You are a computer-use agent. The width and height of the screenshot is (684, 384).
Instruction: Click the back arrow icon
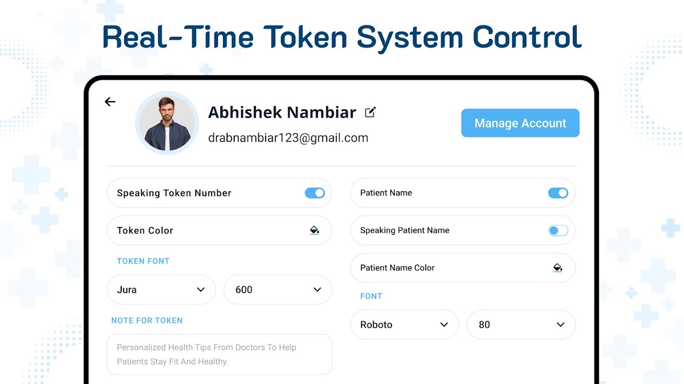110,102
